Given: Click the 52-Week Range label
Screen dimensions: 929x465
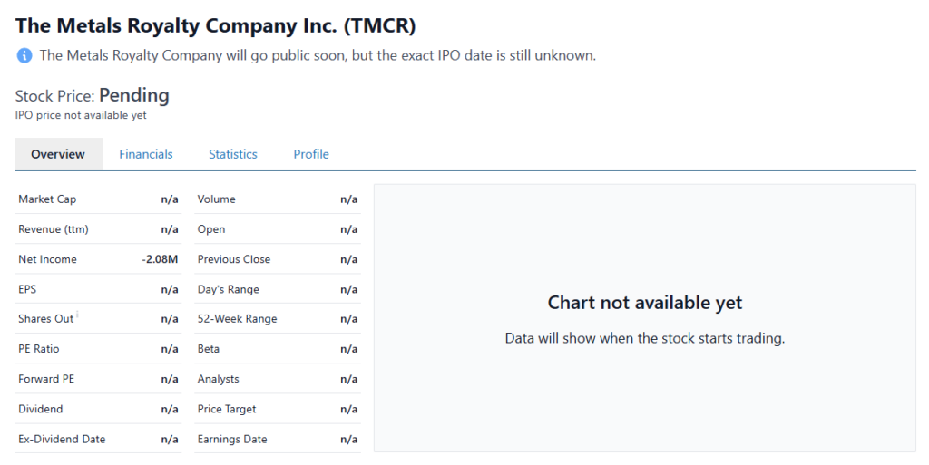Looking at the screenshot, I should click(x=238, y=319).
